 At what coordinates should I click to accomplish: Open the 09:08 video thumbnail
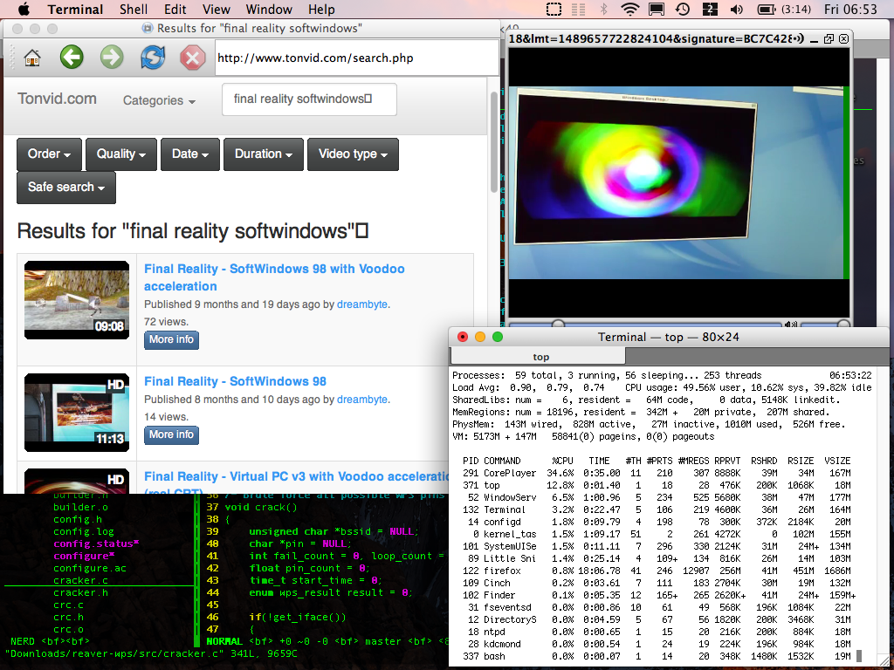point(77,300)
